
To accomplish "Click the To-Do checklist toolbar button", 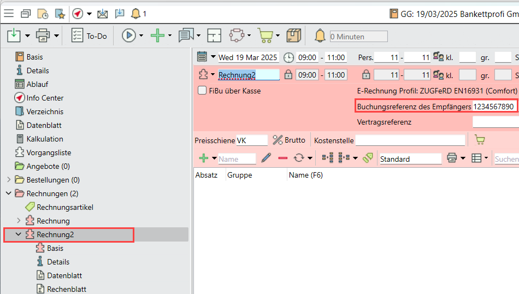I will pyautogui.click(x=90, y=36).
